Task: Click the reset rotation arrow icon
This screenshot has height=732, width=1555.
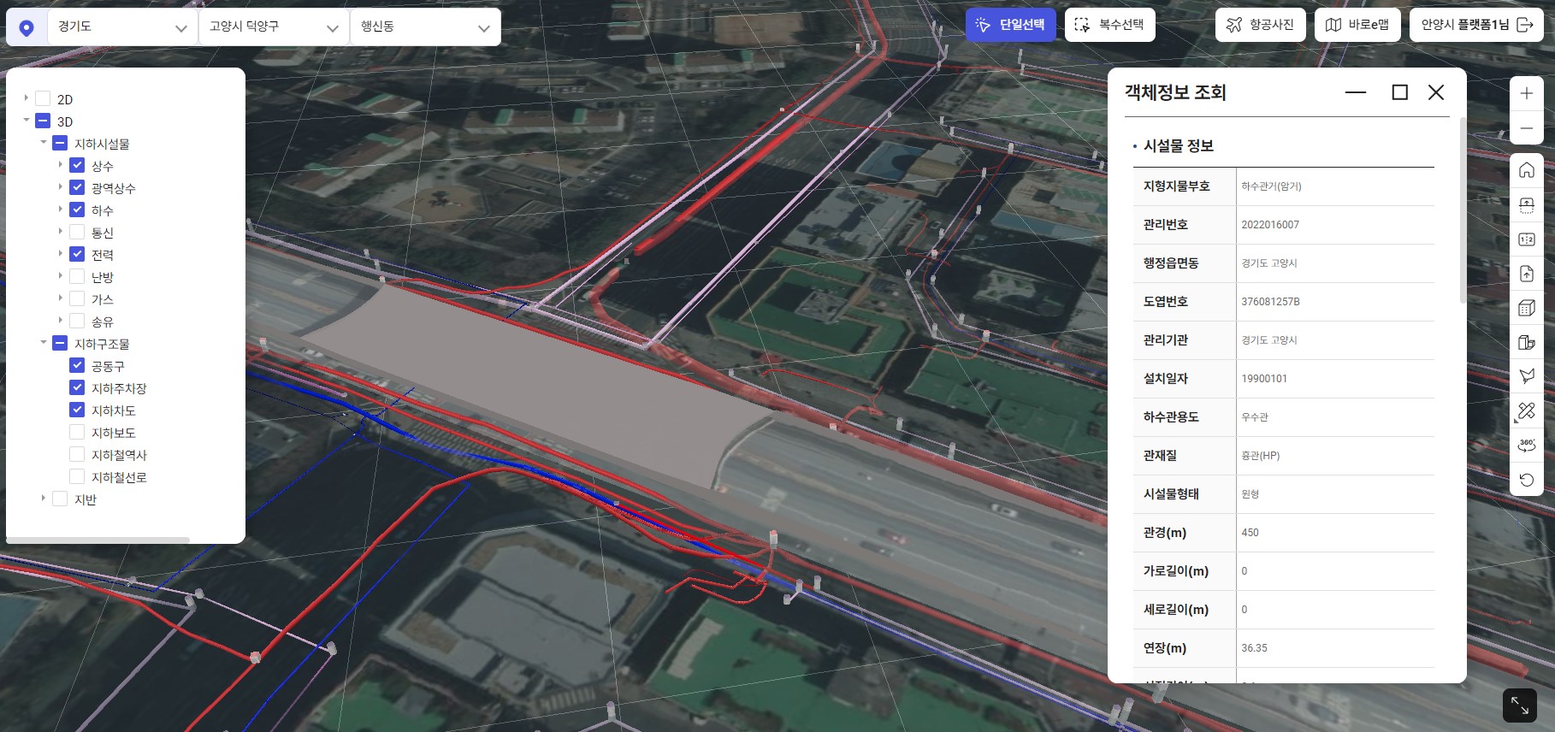Action: (1527, 480)
